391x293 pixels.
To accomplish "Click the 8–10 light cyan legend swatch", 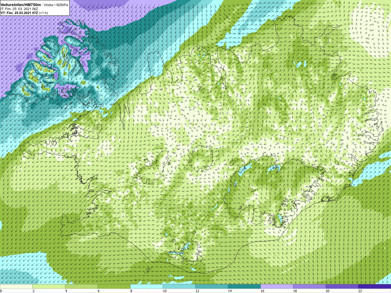I will tap(147, 287).
